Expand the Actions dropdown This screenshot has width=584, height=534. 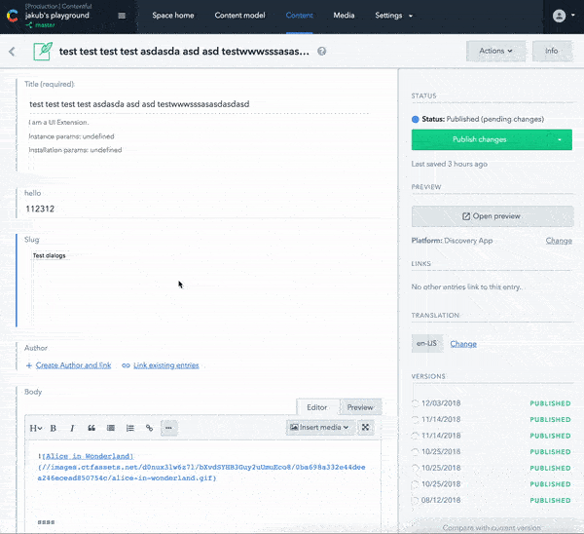pyautogui.click(x=495, y=51)
